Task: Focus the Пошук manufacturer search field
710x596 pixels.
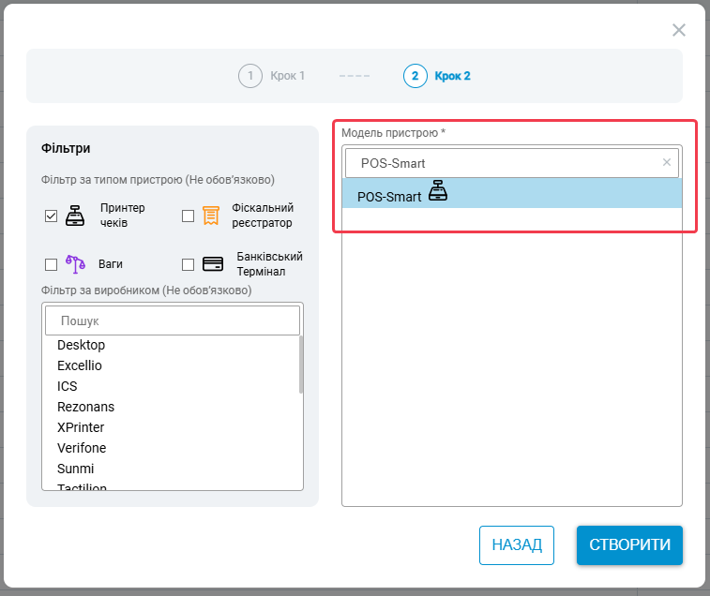Action: [x=173, y=320]
